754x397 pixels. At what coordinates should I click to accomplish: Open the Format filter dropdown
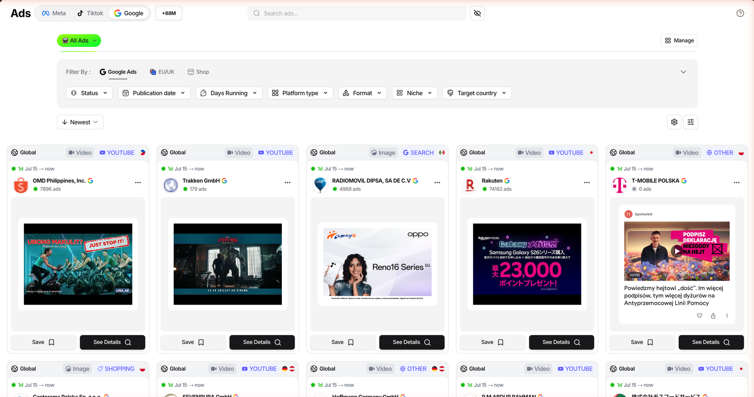pyautogui.click(x=362, y=93)
